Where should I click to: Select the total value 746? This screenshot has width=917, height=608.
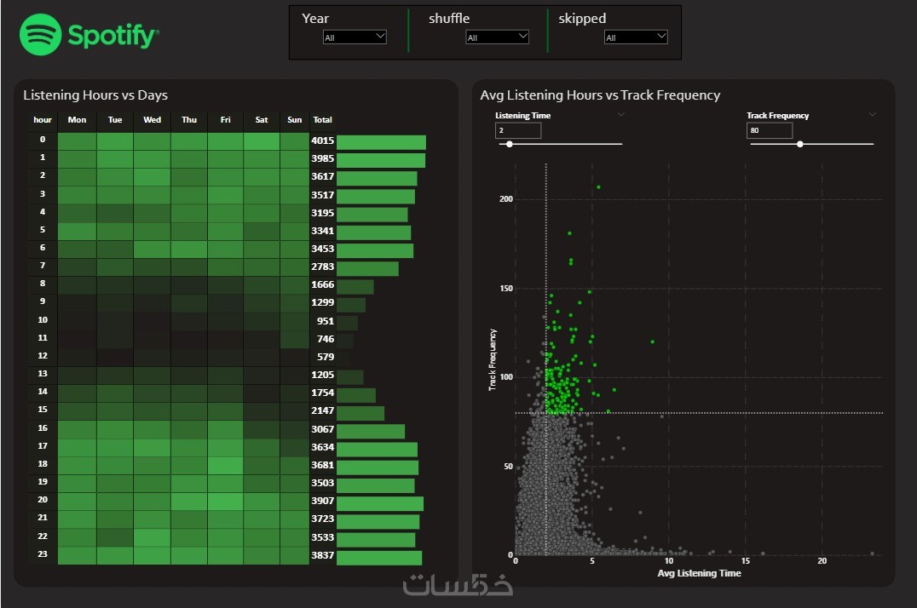[326, 339]
